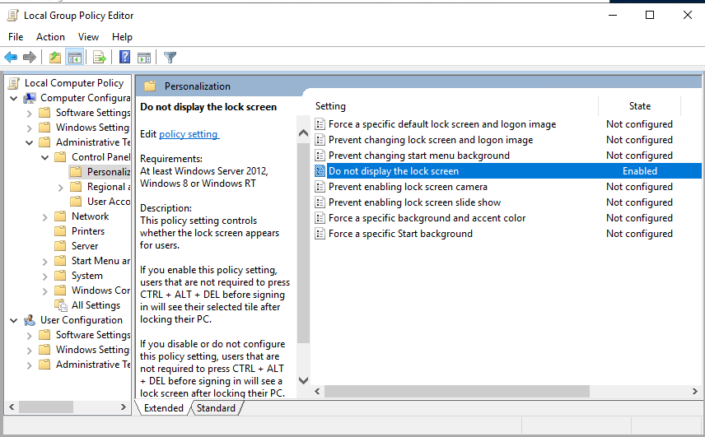Expand the Network tree node

[44, 217]
